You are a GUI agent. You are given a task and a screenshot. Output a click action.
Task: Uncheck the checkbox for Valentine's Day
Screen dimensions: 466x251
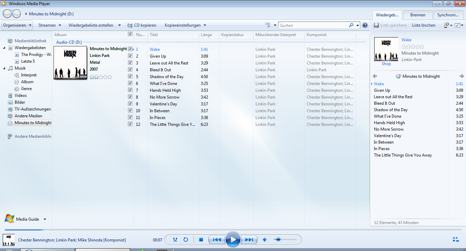(130, 104)
